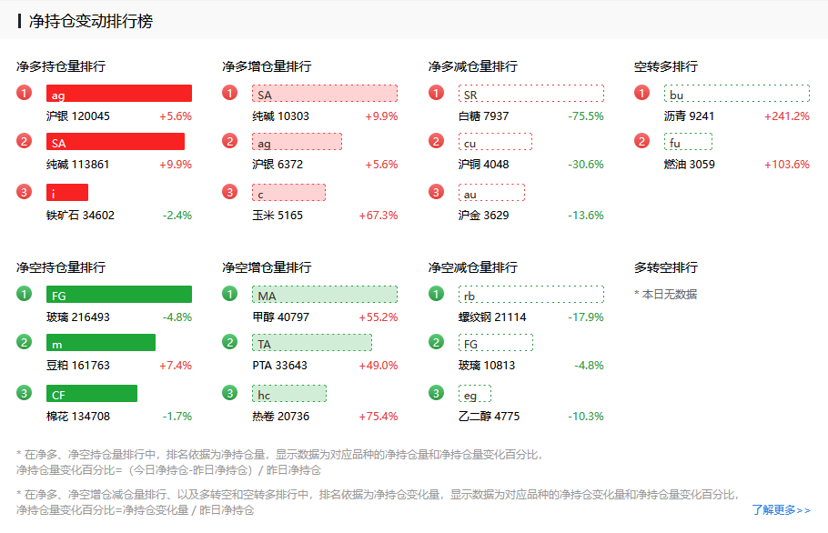Click rank 1 badge beside the 沪银 120045 bar
828x533 pixels.
coord(25,93)
